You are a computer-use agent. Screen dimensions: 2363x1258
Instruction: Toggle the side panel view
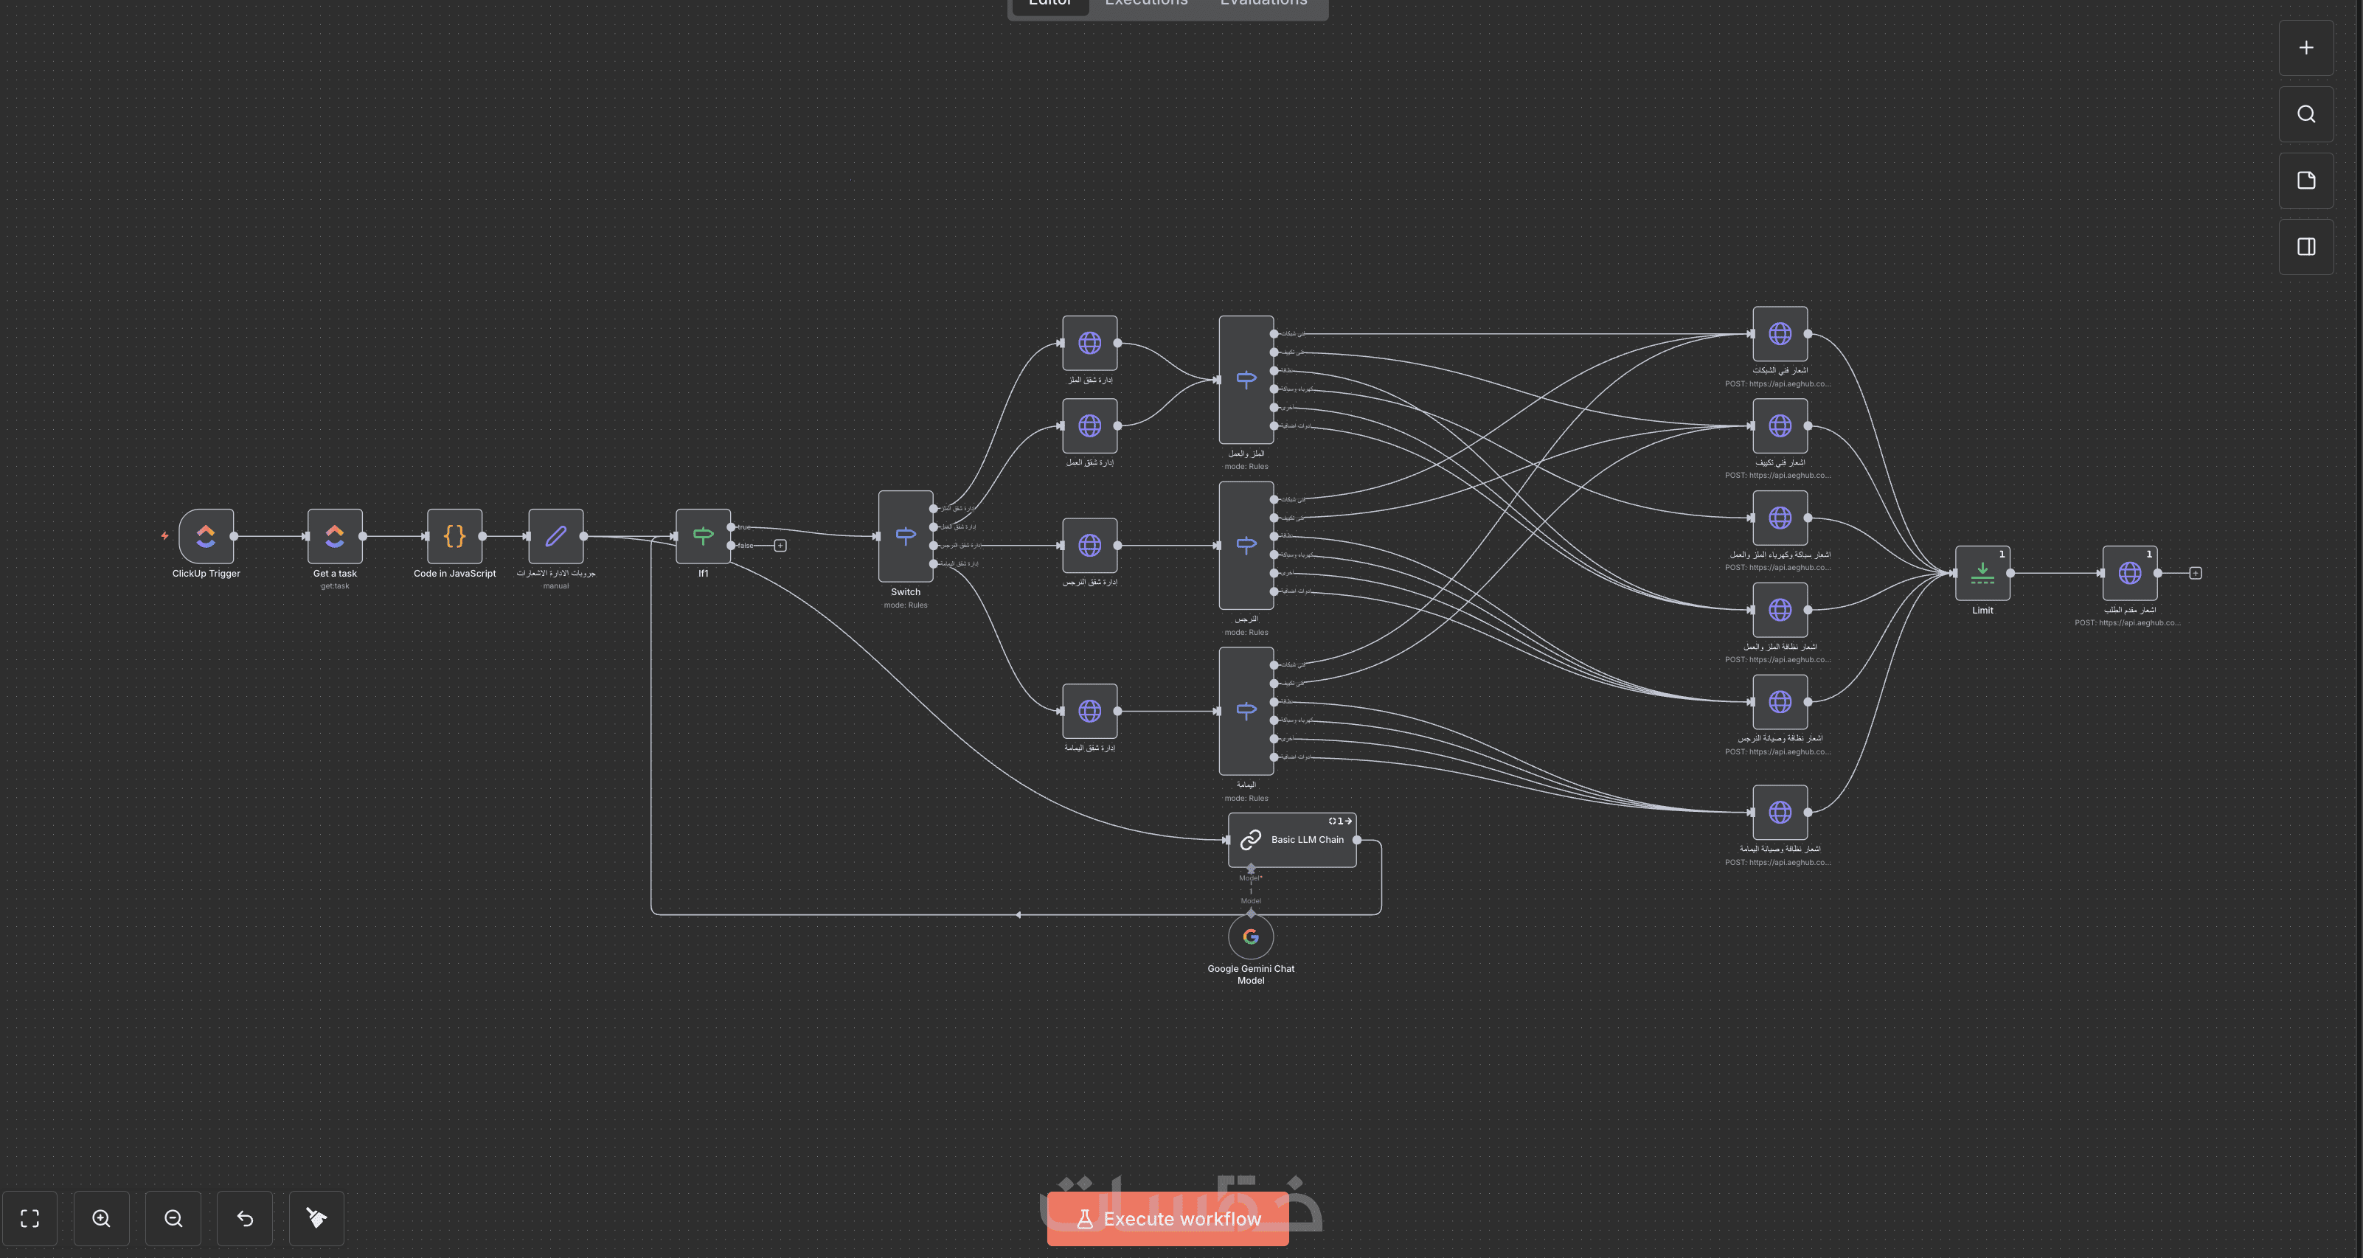tap(2305, 246)
